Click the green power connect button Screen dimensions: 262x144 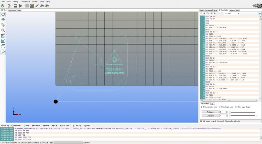[3, 6]
